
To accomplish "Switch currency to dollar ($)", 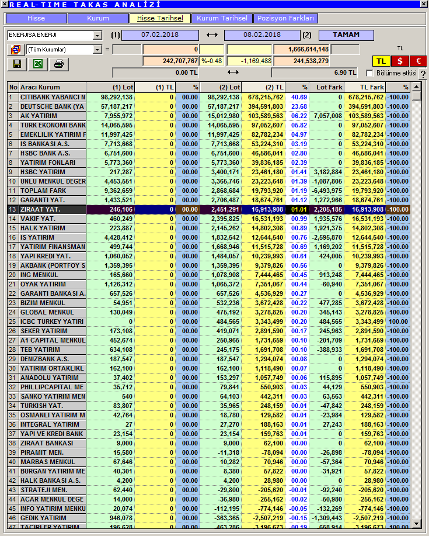I will 400,61.
